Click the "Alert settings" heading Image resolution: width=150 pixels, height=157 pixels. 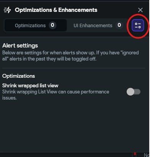pyautogui.click(x=20, y=46)
